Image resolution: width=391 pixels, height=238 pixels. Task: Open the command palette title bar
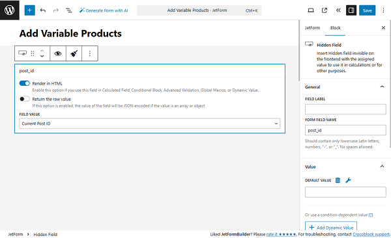point(199,10)
